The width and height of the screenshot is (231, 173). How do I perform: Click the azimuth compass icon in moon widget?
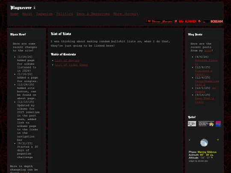(212, 155)
